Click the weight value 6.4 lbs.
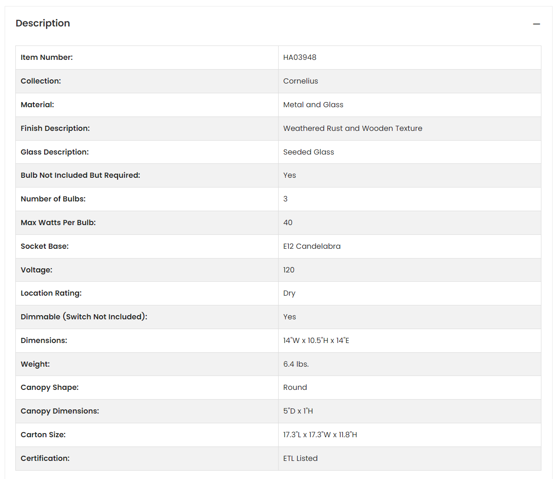Image resolution: width=560 pixels, height=479 pixels. [x=296, y=364]
